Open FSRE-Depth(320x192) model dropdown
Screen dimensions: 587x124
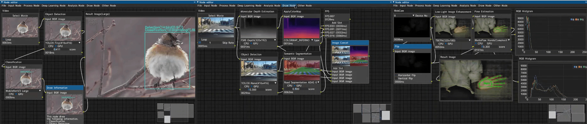tap(258, 40)
